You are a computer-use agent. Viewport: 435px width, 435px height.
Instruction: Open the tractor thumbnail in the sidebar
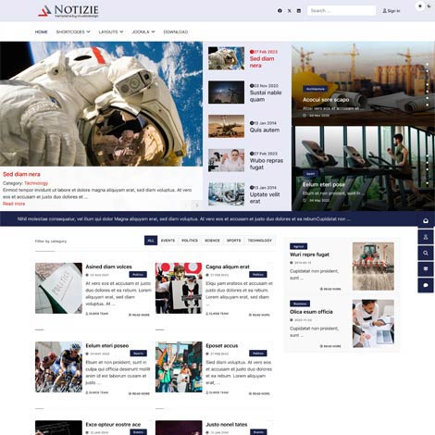(x=373, y=267)
